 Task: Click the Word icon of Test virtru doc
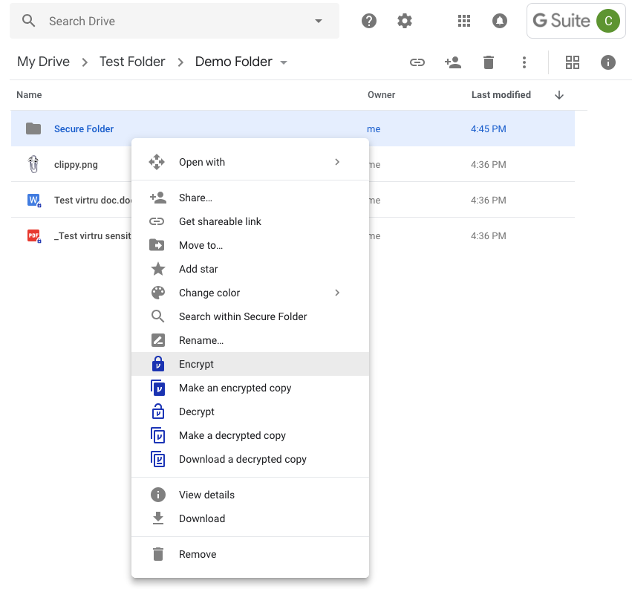(x=34, y=200)
